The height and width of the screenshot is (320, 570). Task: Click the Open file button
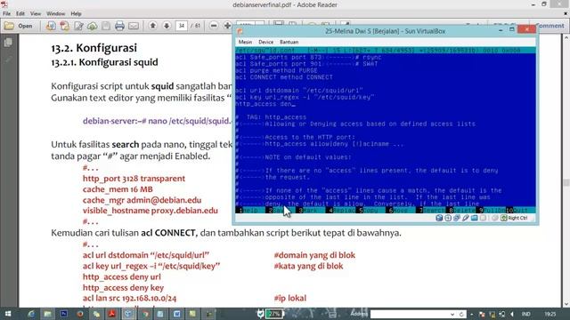click(x=19, y=26)
